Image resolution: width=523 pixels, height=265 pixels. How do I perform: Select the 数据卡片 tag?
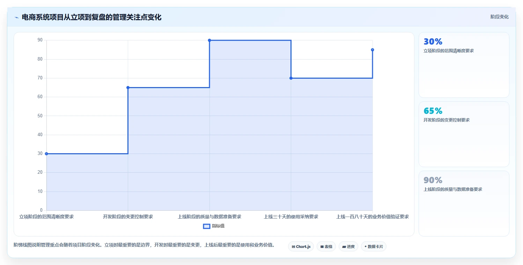point(374,247)
